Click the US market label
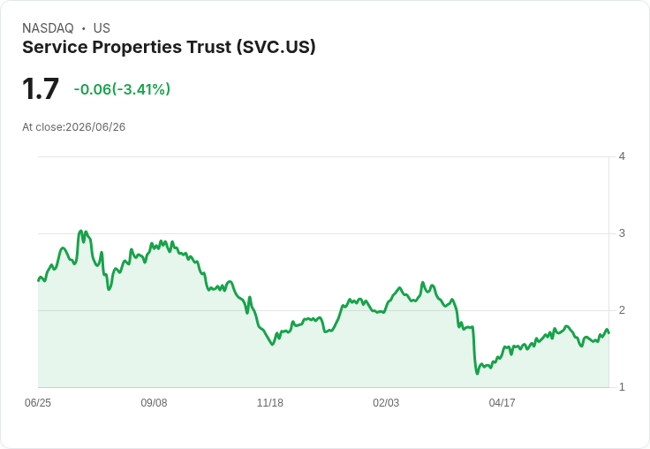The width and height of the screenshot is (650, 449). click(102, 28)
